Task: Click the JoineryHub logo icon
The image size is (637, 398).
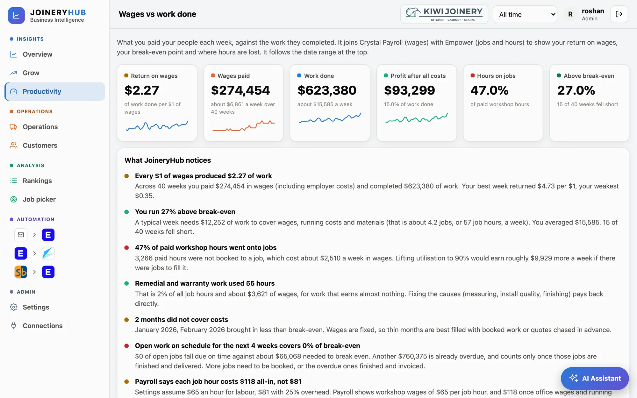Action: click(x=16, y=15)
